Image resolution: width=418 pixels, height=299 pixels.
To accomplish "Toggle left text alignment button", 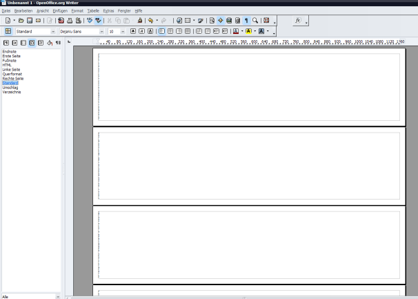I will (161, 31).
